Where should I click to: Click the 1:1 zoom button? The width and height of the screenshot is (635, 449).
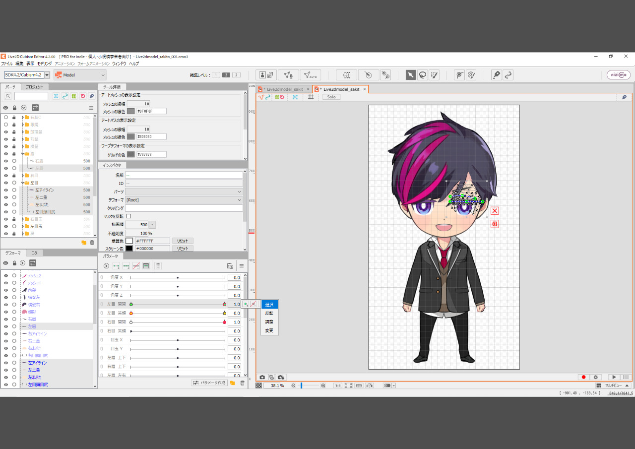point(337,385)
